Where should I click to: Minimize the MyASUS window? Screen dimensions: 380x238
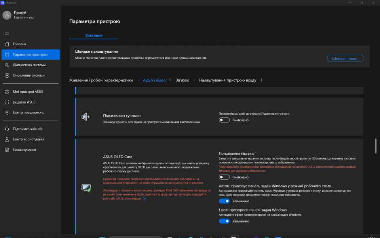pyautogui.click(x=350, y=3)
